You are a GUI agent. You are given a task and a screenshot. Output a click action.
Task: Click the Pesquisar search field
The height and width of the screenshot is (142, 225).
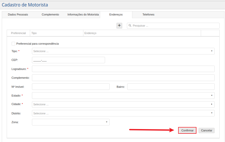point(175,26)
